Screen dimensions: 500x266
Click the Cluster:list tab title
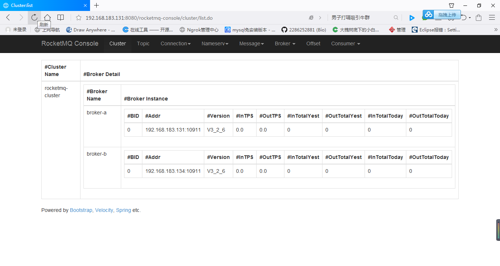[22, 5]
